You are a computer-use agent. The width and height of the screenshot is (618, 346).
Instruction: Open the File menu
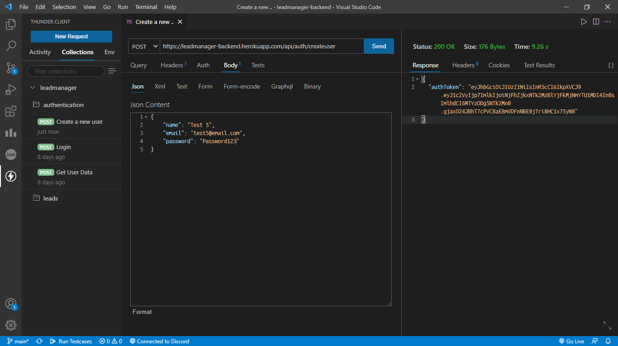pyautogui.click(x=24, y=7)
